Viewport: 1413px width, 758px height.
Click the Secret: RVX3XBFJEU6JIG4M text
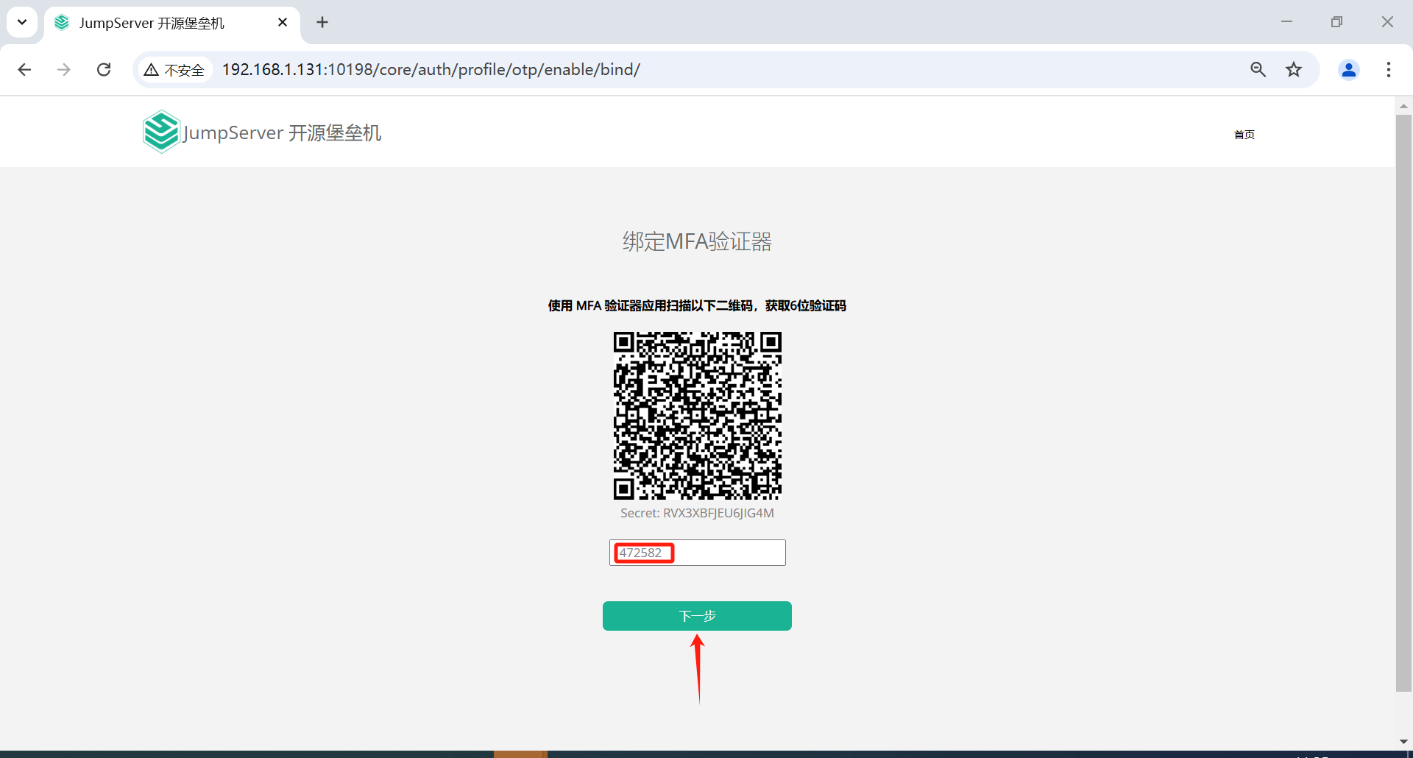pyautogui.click(x=698, y=513)
